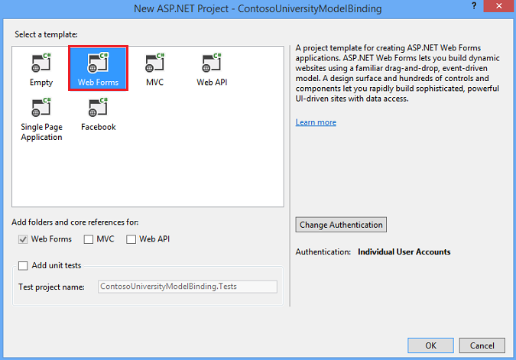Click the Web Forms label under templates
This screenshot has width=516, height=360.
point(98,83)
